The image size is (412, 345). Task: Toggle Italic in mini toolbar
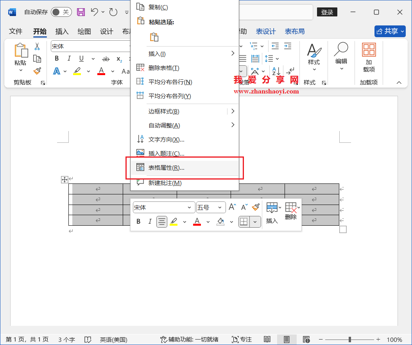(x=150, y=222)
